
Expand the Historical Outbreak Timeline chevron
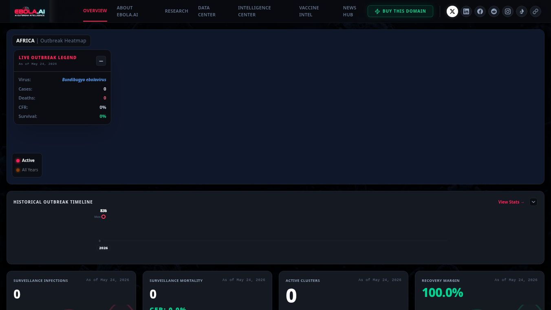tap(533, 202)
